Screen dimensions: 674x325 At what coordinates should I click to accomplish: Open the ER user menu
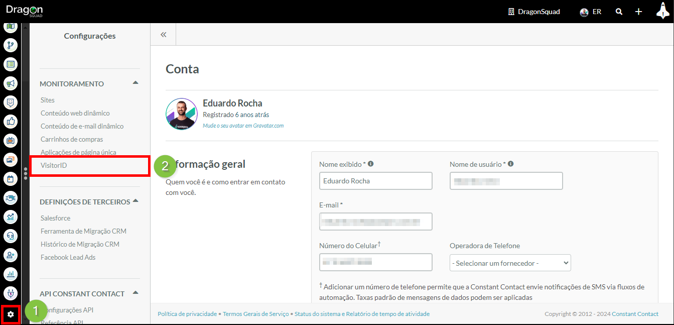pyautogui.click(x=590, y=12)
